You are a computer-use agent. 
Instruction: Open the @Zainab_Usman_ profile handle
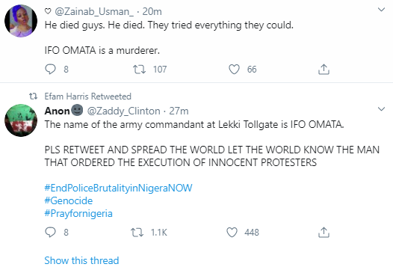94,11
